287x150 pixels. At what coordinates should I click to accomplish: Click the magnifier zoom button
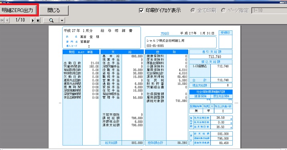51,20
